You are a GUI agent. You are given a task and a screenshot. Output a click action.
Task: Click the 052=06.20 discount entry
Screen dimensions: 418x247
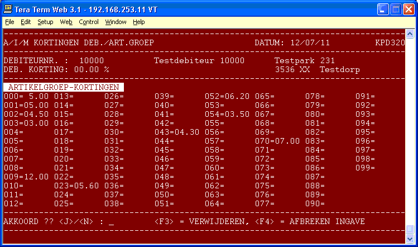(x=227, y=96)
